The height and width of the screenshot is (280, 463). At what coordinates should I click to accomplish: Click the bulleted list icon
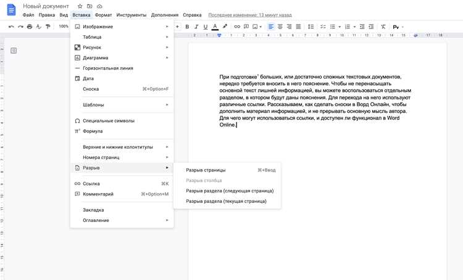coord(333,27)
